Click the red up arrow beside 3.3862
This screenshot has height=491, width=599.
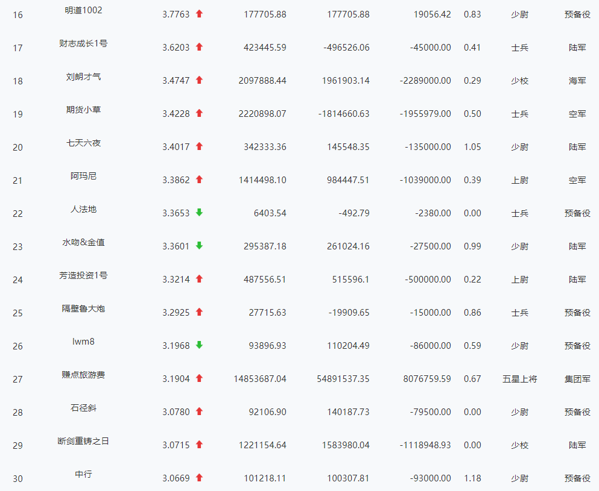click(x=199, y=180)
